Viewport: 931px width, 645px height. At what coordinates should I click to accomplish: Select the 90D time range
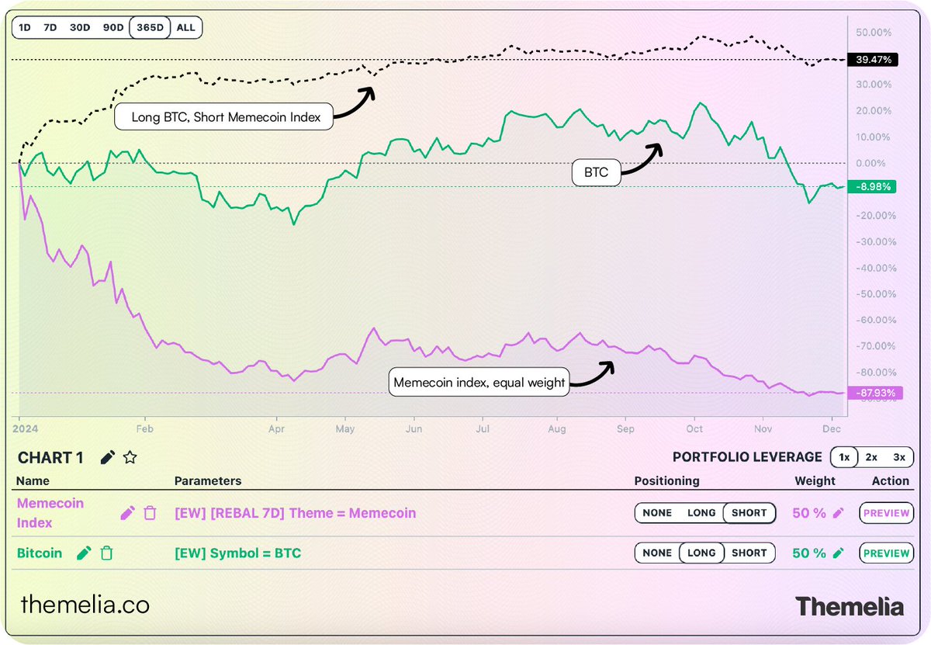(x=113, y=27)
